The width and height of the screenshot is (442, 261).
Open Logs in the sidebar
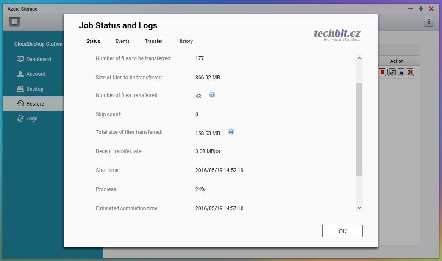31,119
